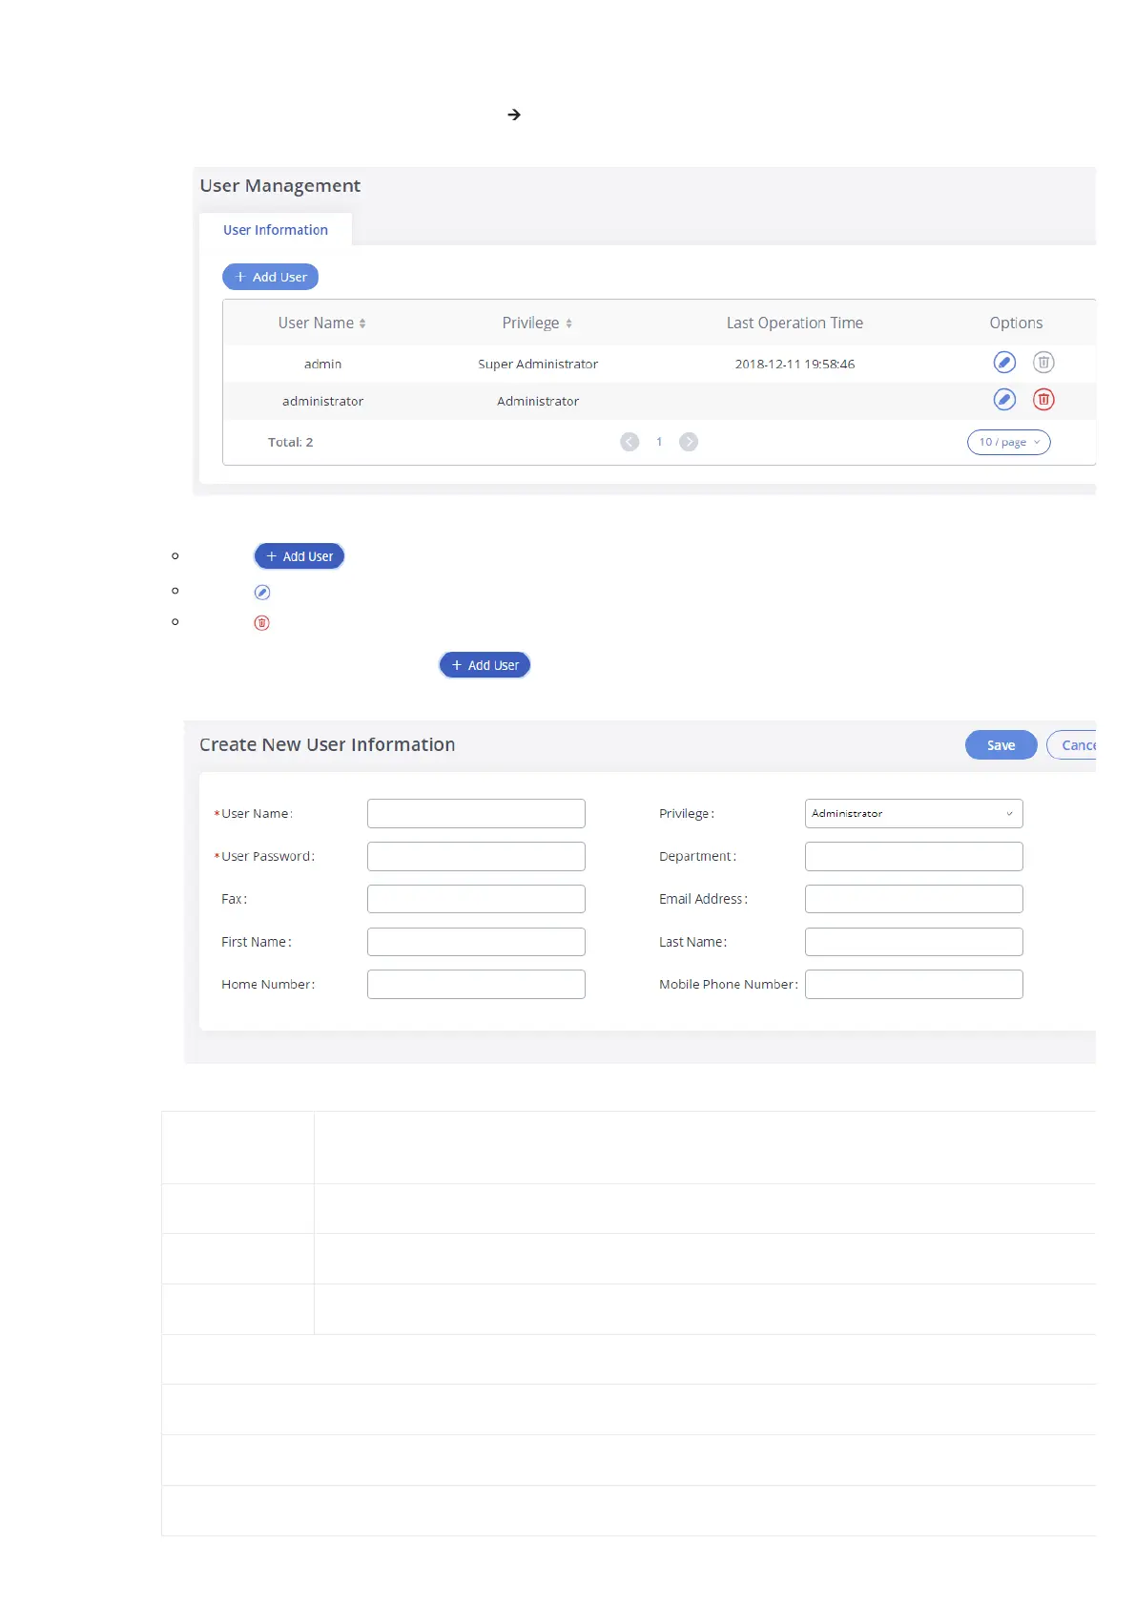1135x1607 pixels.
Task: Switch to User Information tab
Action: tap(276, 230)
